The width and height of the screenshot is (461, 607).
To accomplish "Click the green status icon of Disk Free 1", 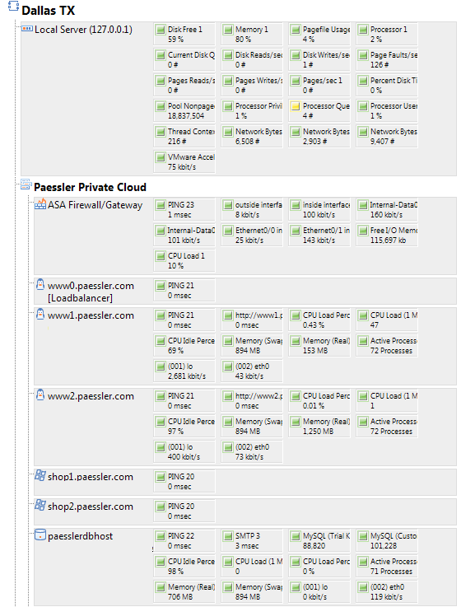I will [161, 30].
